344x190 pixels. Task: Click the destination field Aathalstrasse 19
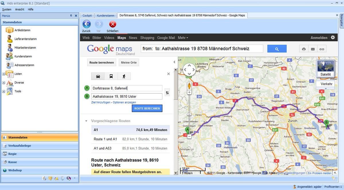[127, 96]
